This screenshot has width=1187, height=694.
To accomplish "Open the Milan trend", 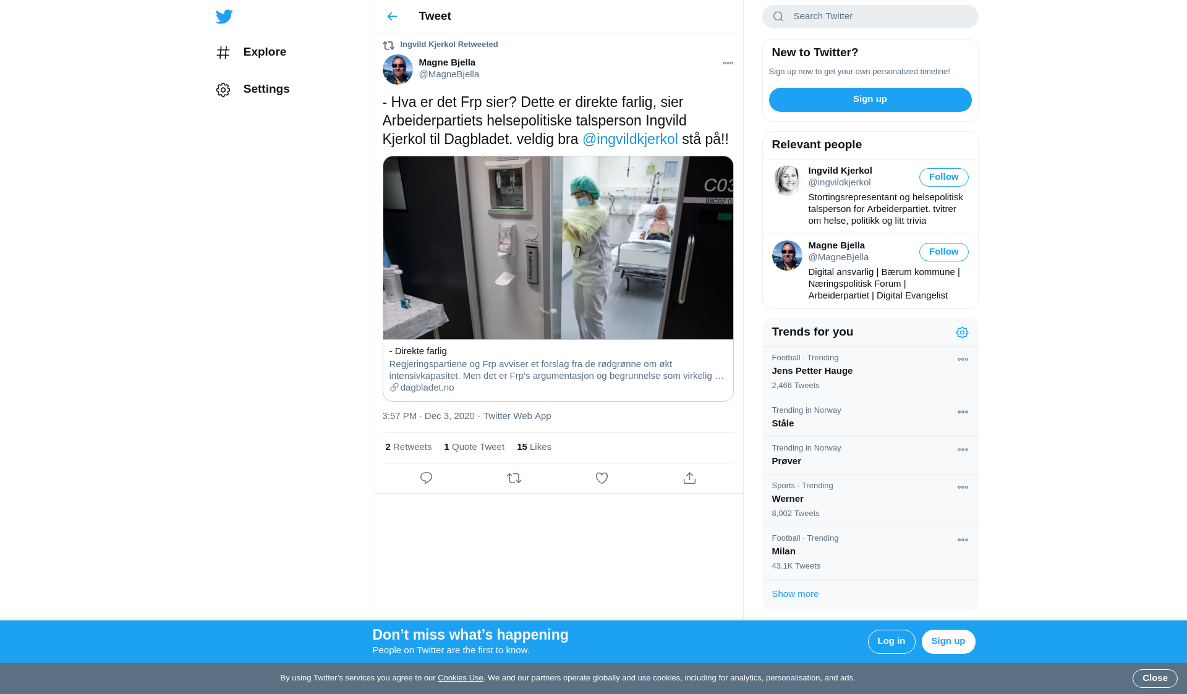I will pyautogui.click(x=870, y=553).
